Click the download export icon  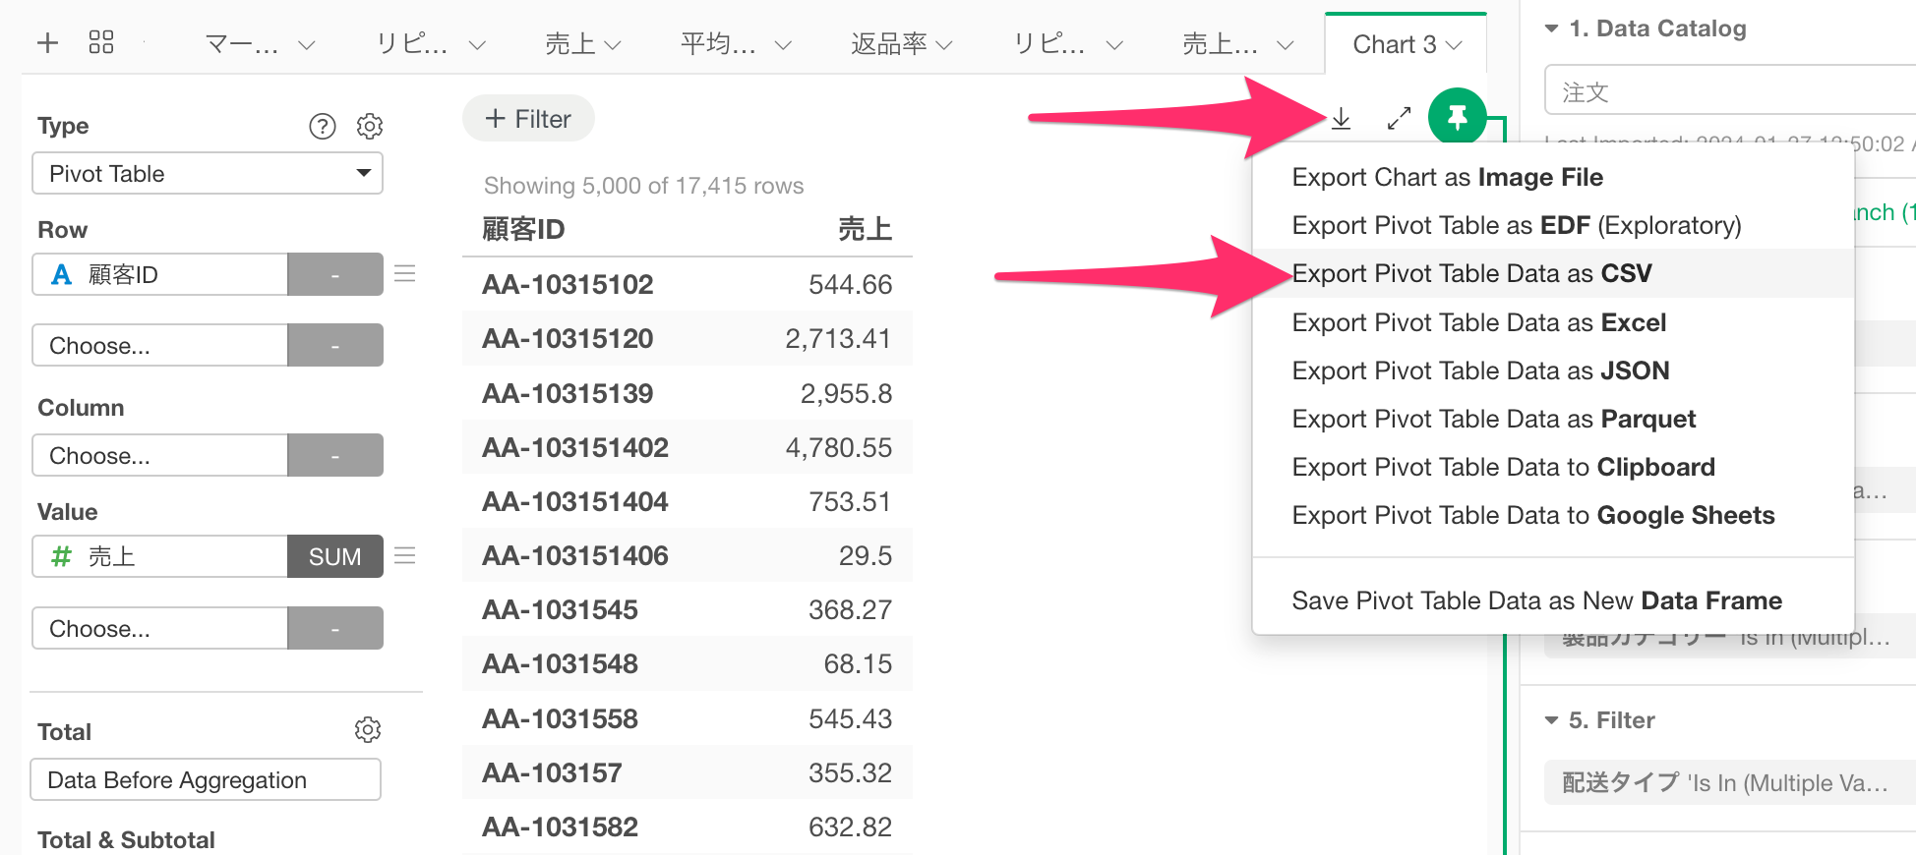[1341, 119]
